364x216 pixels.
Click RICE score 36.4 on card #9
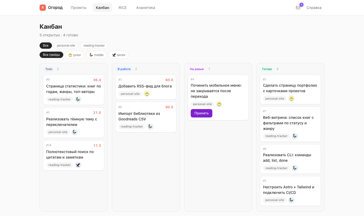point(97,80)
